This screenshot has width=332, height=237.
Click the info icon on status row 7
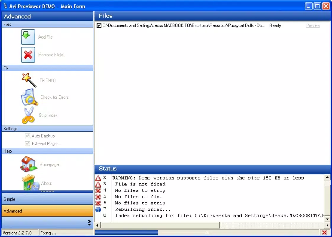pyautogui.click(x=98, y=210)
